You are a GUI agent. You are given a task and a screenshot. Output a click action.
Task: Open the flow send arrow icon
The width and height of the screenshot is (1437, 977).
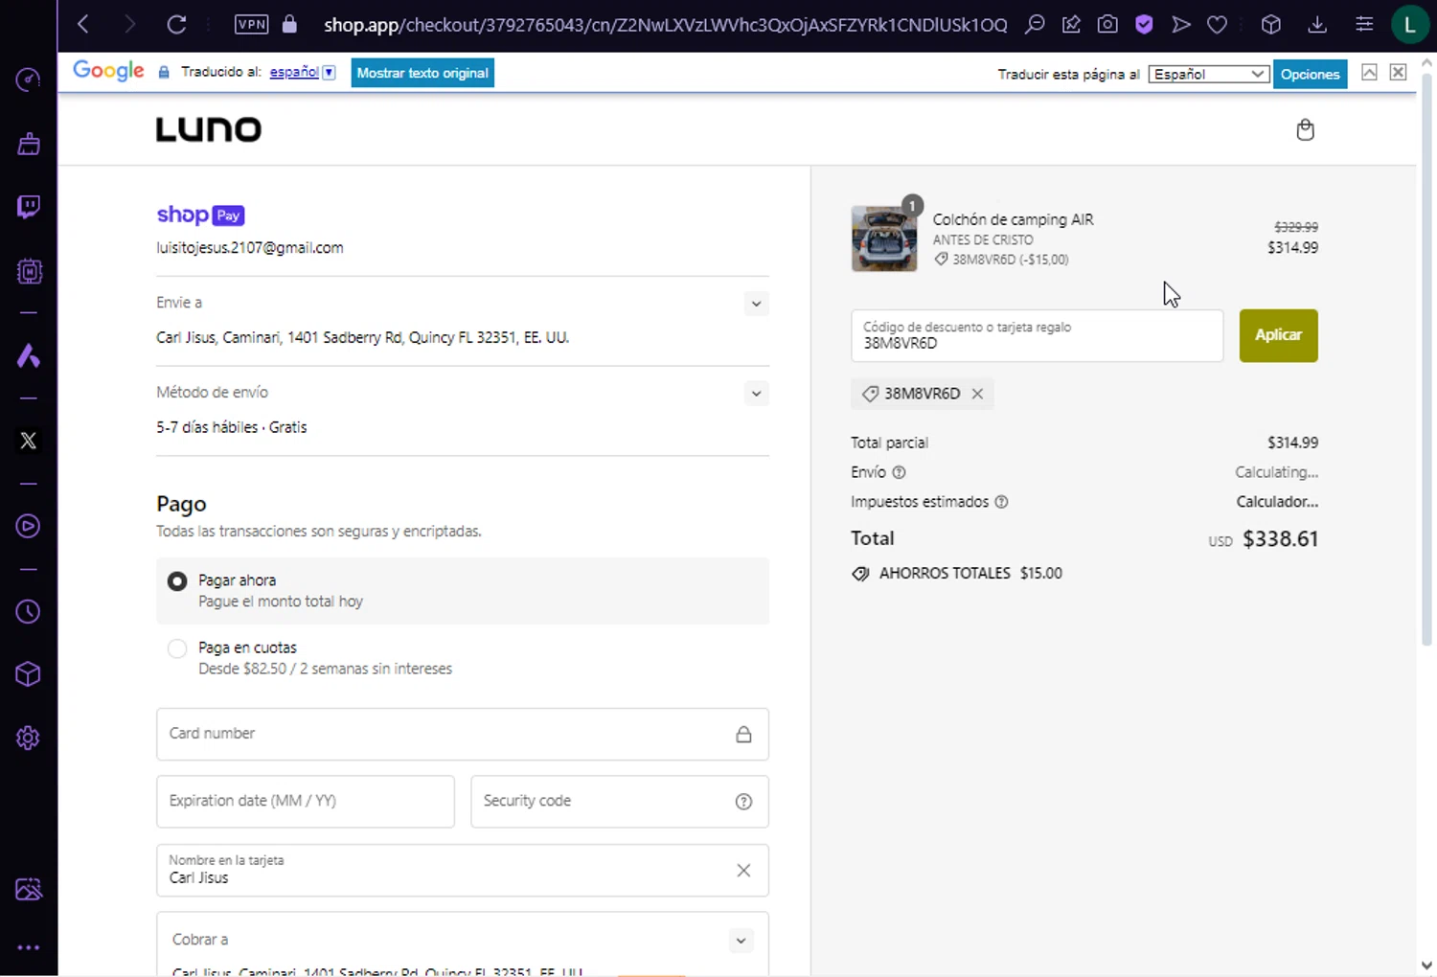tap(1181, 24)
